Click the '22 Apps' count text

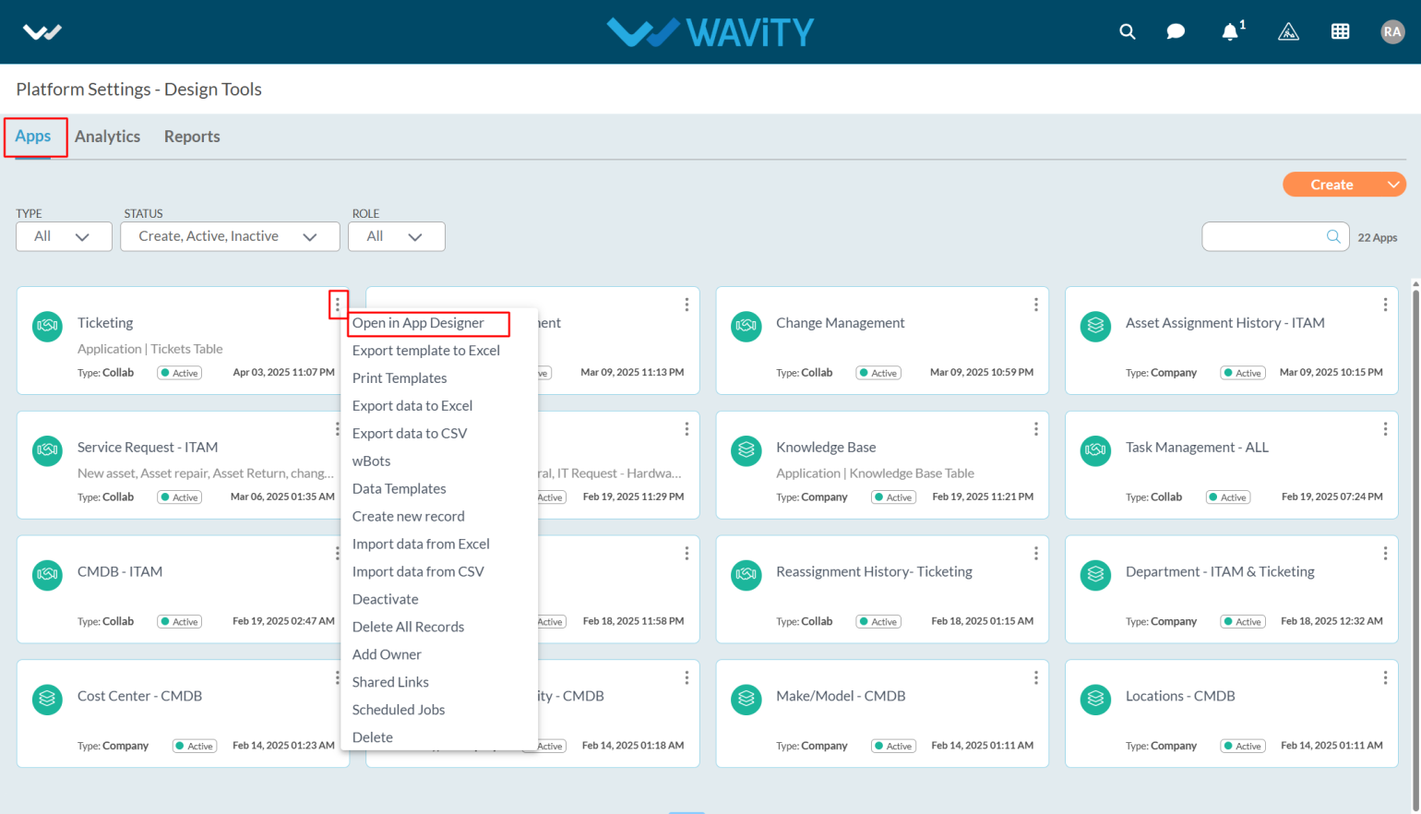click(x=1378, y=238)
